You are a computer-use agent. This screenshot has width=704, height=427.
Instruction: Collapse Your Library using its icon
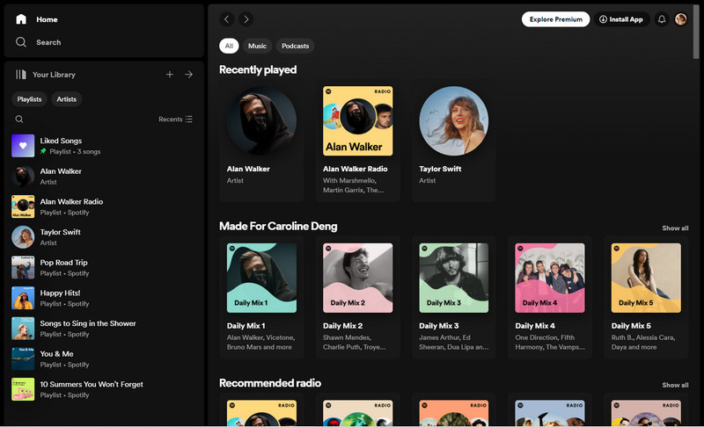pyautogui.click(x=20, y=75)
